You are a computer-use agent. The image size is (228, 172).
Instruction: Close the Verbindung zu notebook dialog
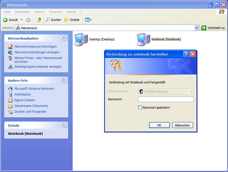click(193, 54)
